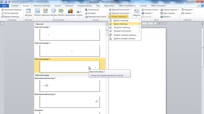Insert a SmartArt graphic
The image size is (204, 114).
pos(61,12)
